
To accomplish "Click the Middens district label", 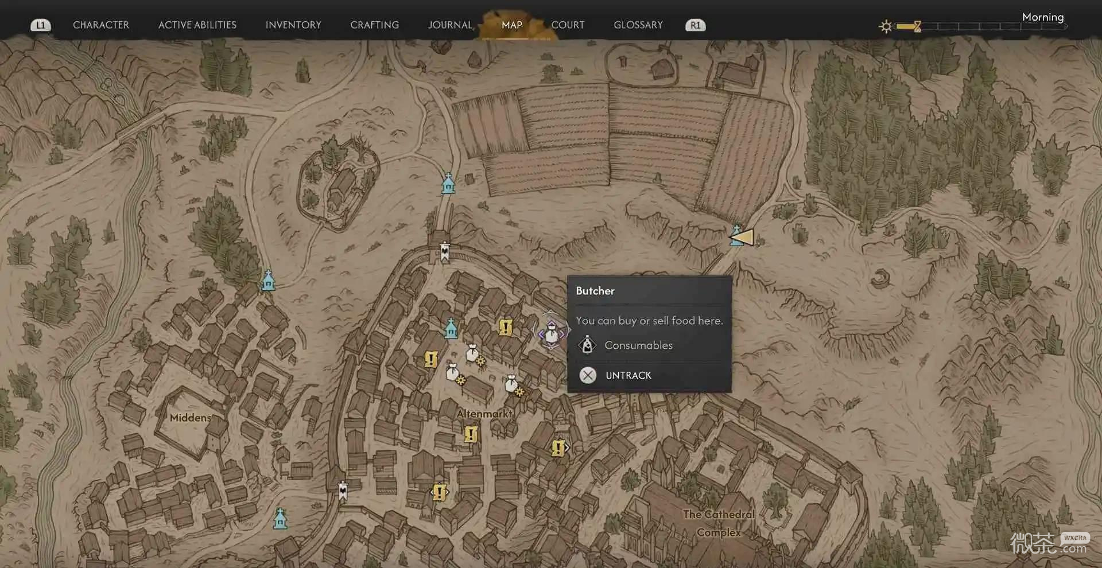I will tap(191, 418).
